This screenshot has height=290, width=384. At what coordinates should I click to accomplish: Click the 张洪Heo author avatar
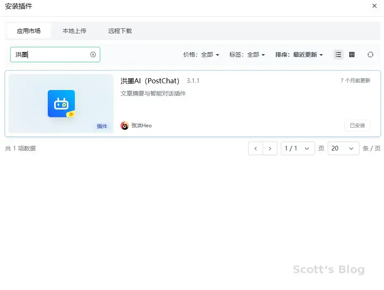tap(125, 126)
